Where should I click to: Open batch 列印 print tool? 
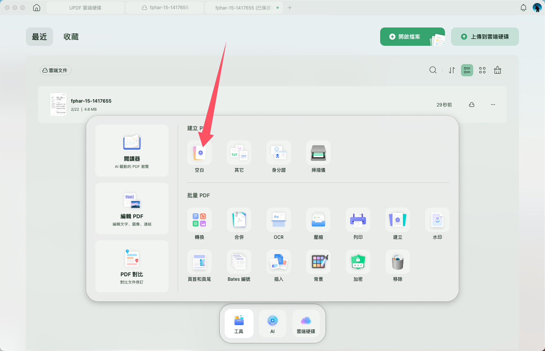tap(358, 220)
